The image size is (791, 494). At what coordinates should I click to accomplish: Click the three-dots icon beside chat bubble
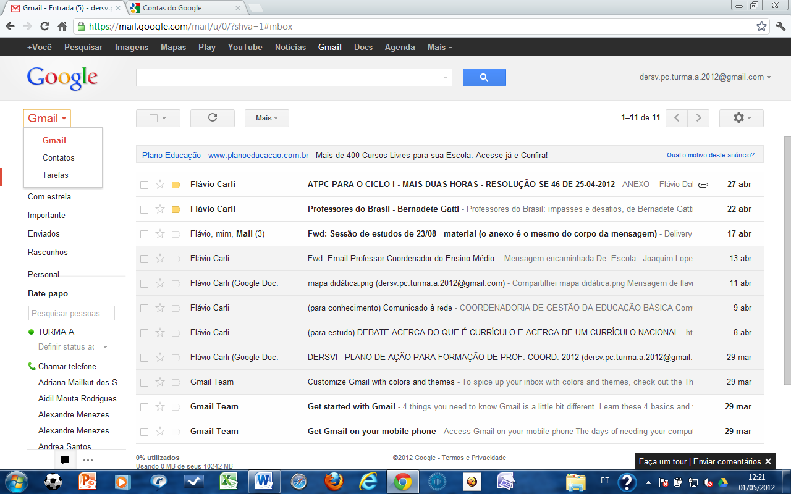tap(88, 459)
